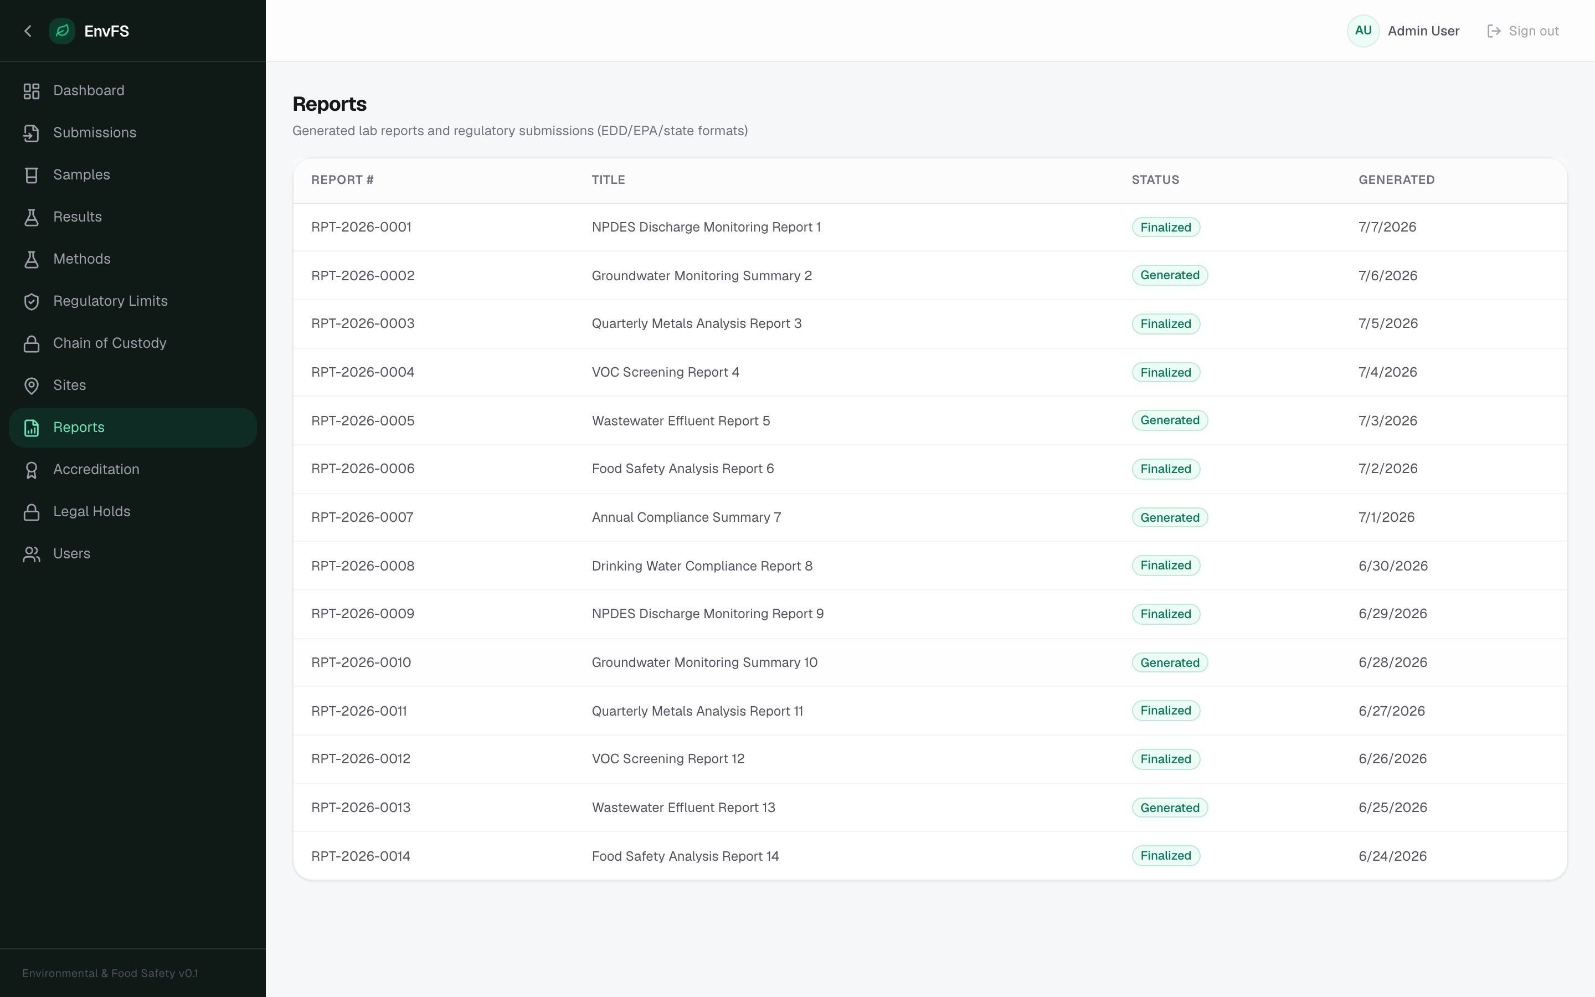Click the Chain of Custody lock icon
Viewport: 1595px width, 997px height.
(x=32, y=344)
